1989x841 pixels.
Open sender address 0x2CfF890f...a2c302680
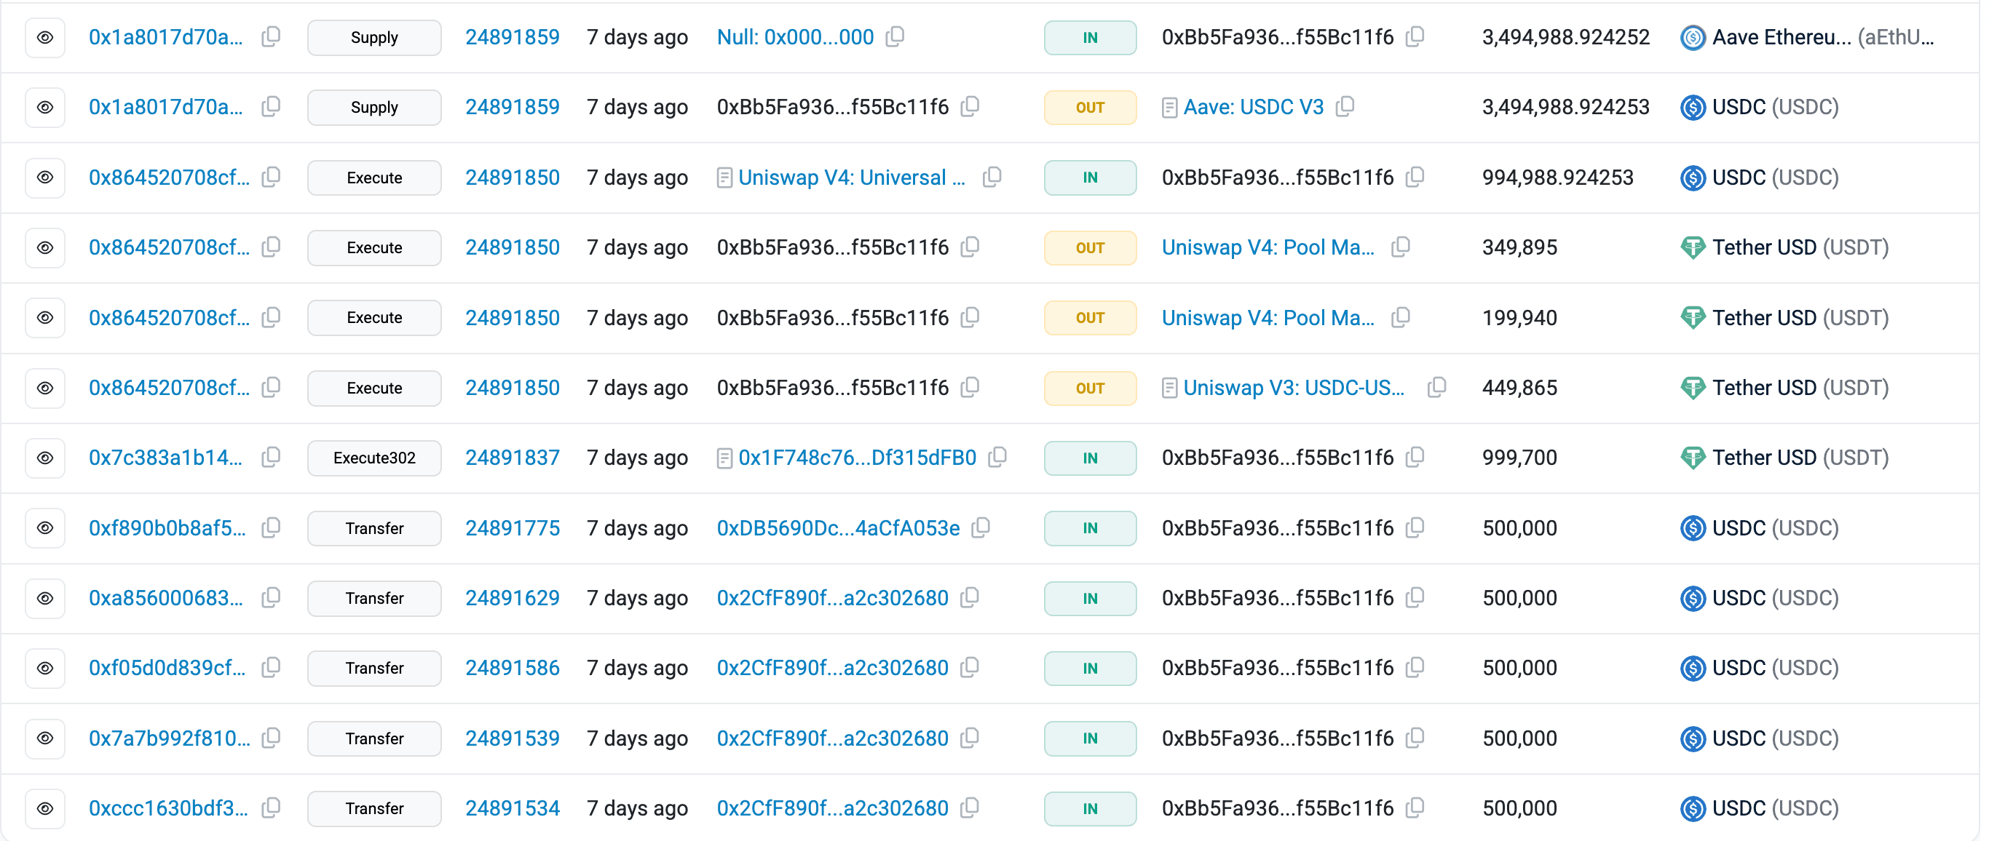[x=832, y=598]
